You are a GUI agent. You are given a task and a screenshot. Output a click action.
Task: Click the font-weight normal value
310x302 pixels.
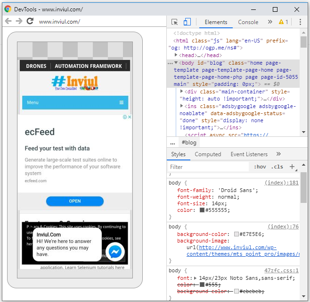click(227, 197)
